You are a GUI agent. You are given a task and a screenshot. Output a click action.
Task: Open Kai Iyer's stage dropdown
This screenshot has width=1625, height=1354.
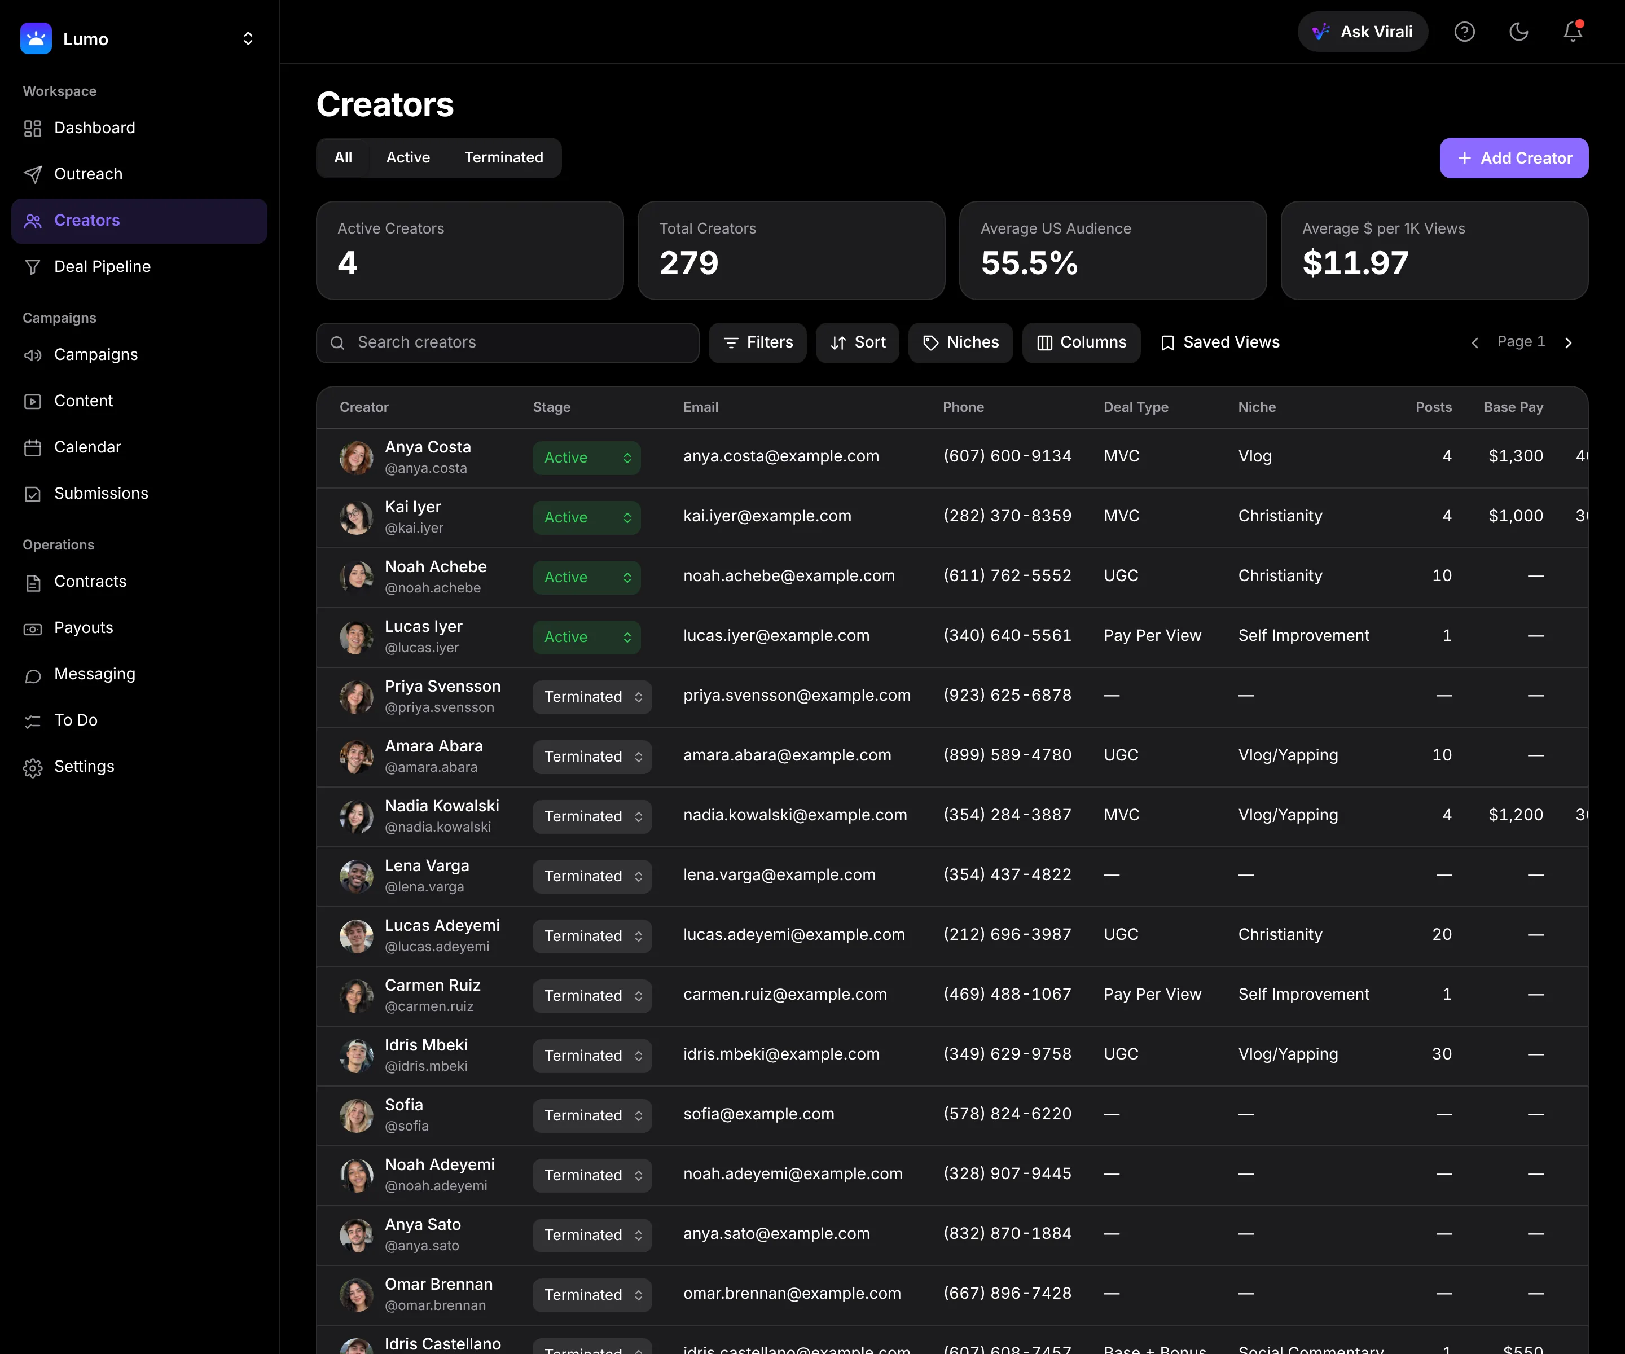[587, 517]
